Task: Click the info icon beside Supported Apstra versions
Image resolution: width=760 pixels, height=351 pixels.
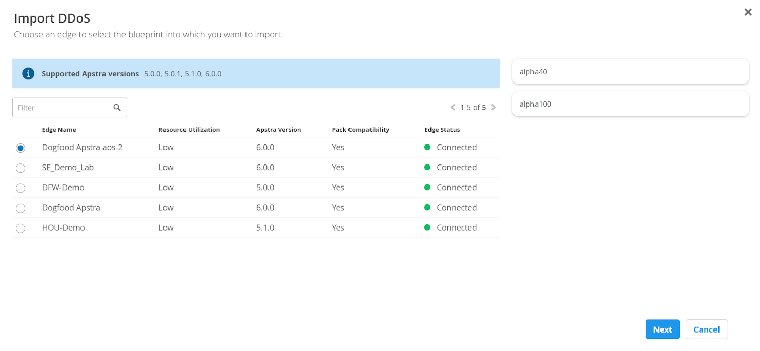Action: click(x=28, y=74)
